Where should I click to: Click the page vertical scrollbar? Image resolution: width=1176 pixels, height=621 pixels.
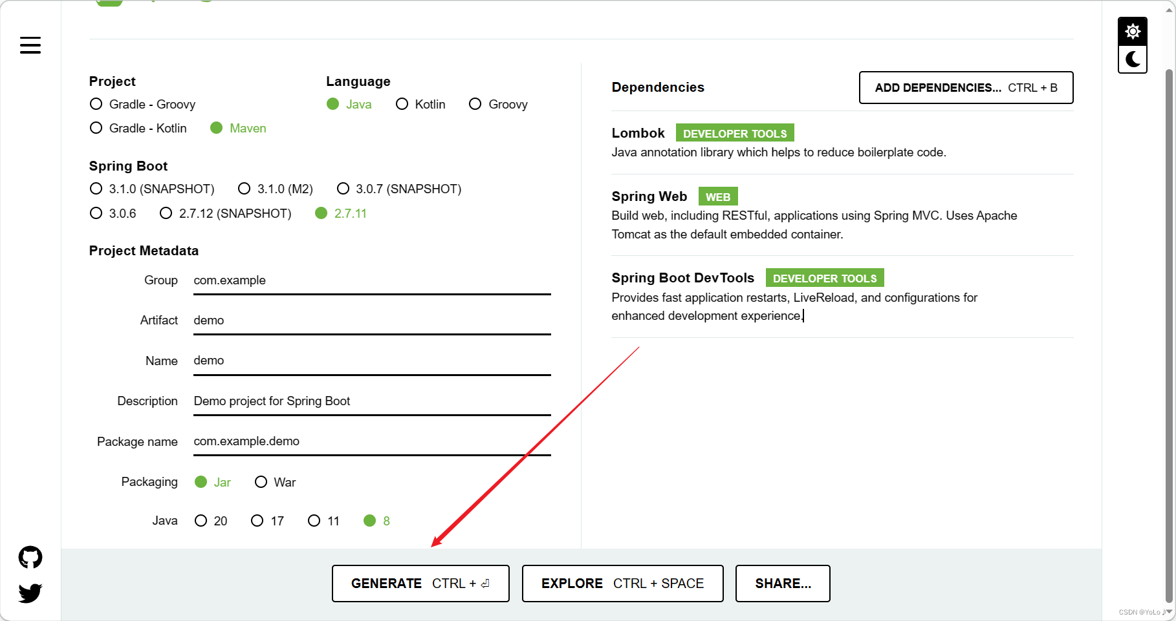click(1170, 336)
